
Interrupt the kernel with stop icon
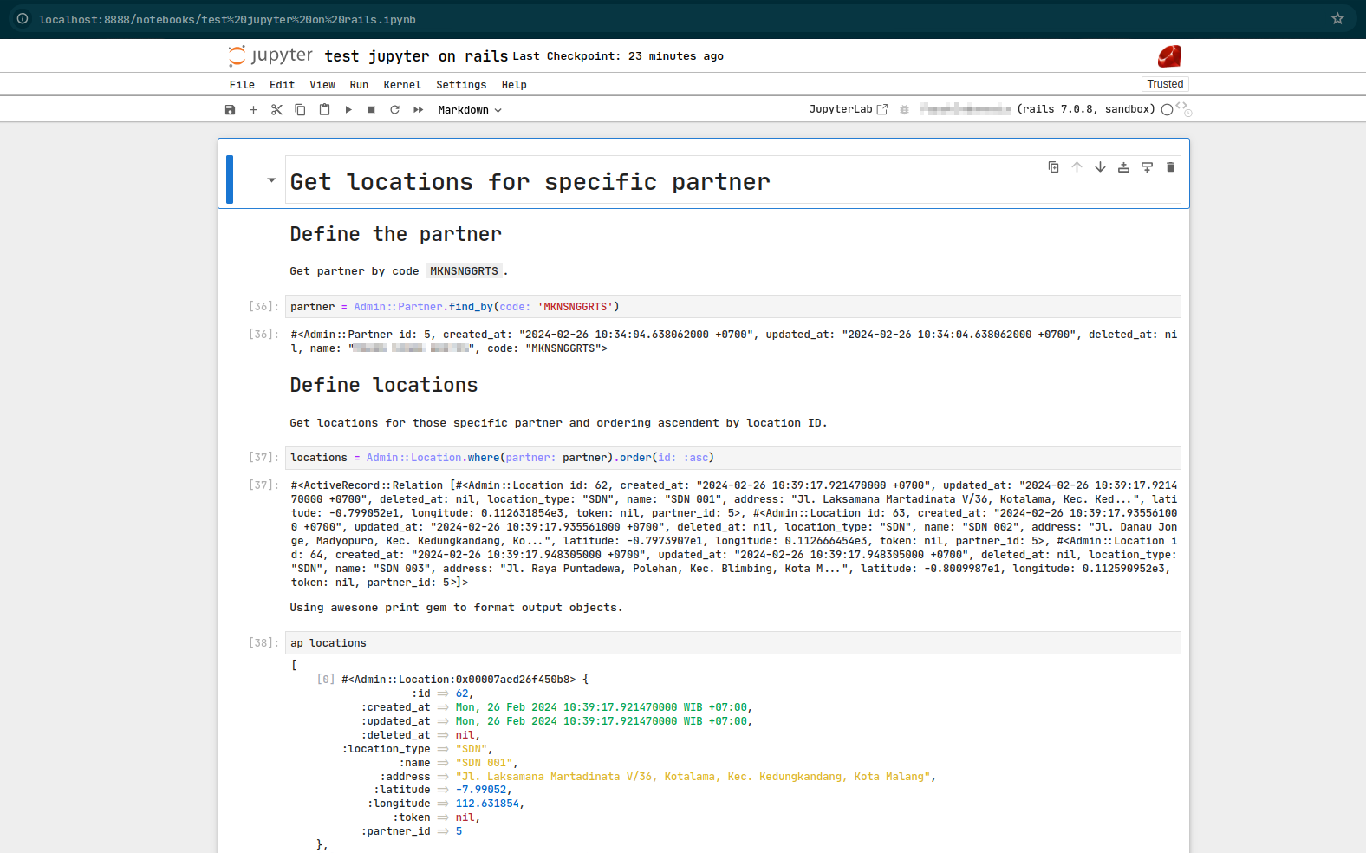371,110
